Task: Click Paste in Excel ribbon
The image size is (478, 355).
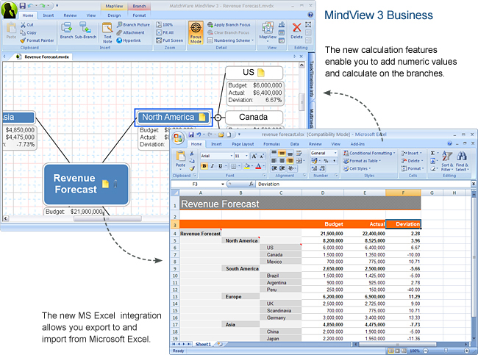Action: coord(180,159)
